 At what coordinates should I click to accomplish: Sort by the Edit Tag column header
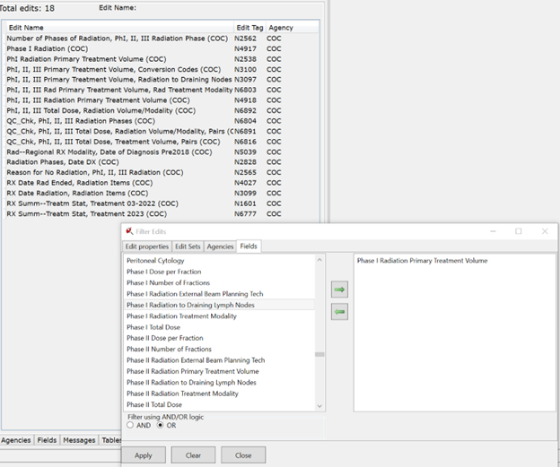(x=249, y=28)
